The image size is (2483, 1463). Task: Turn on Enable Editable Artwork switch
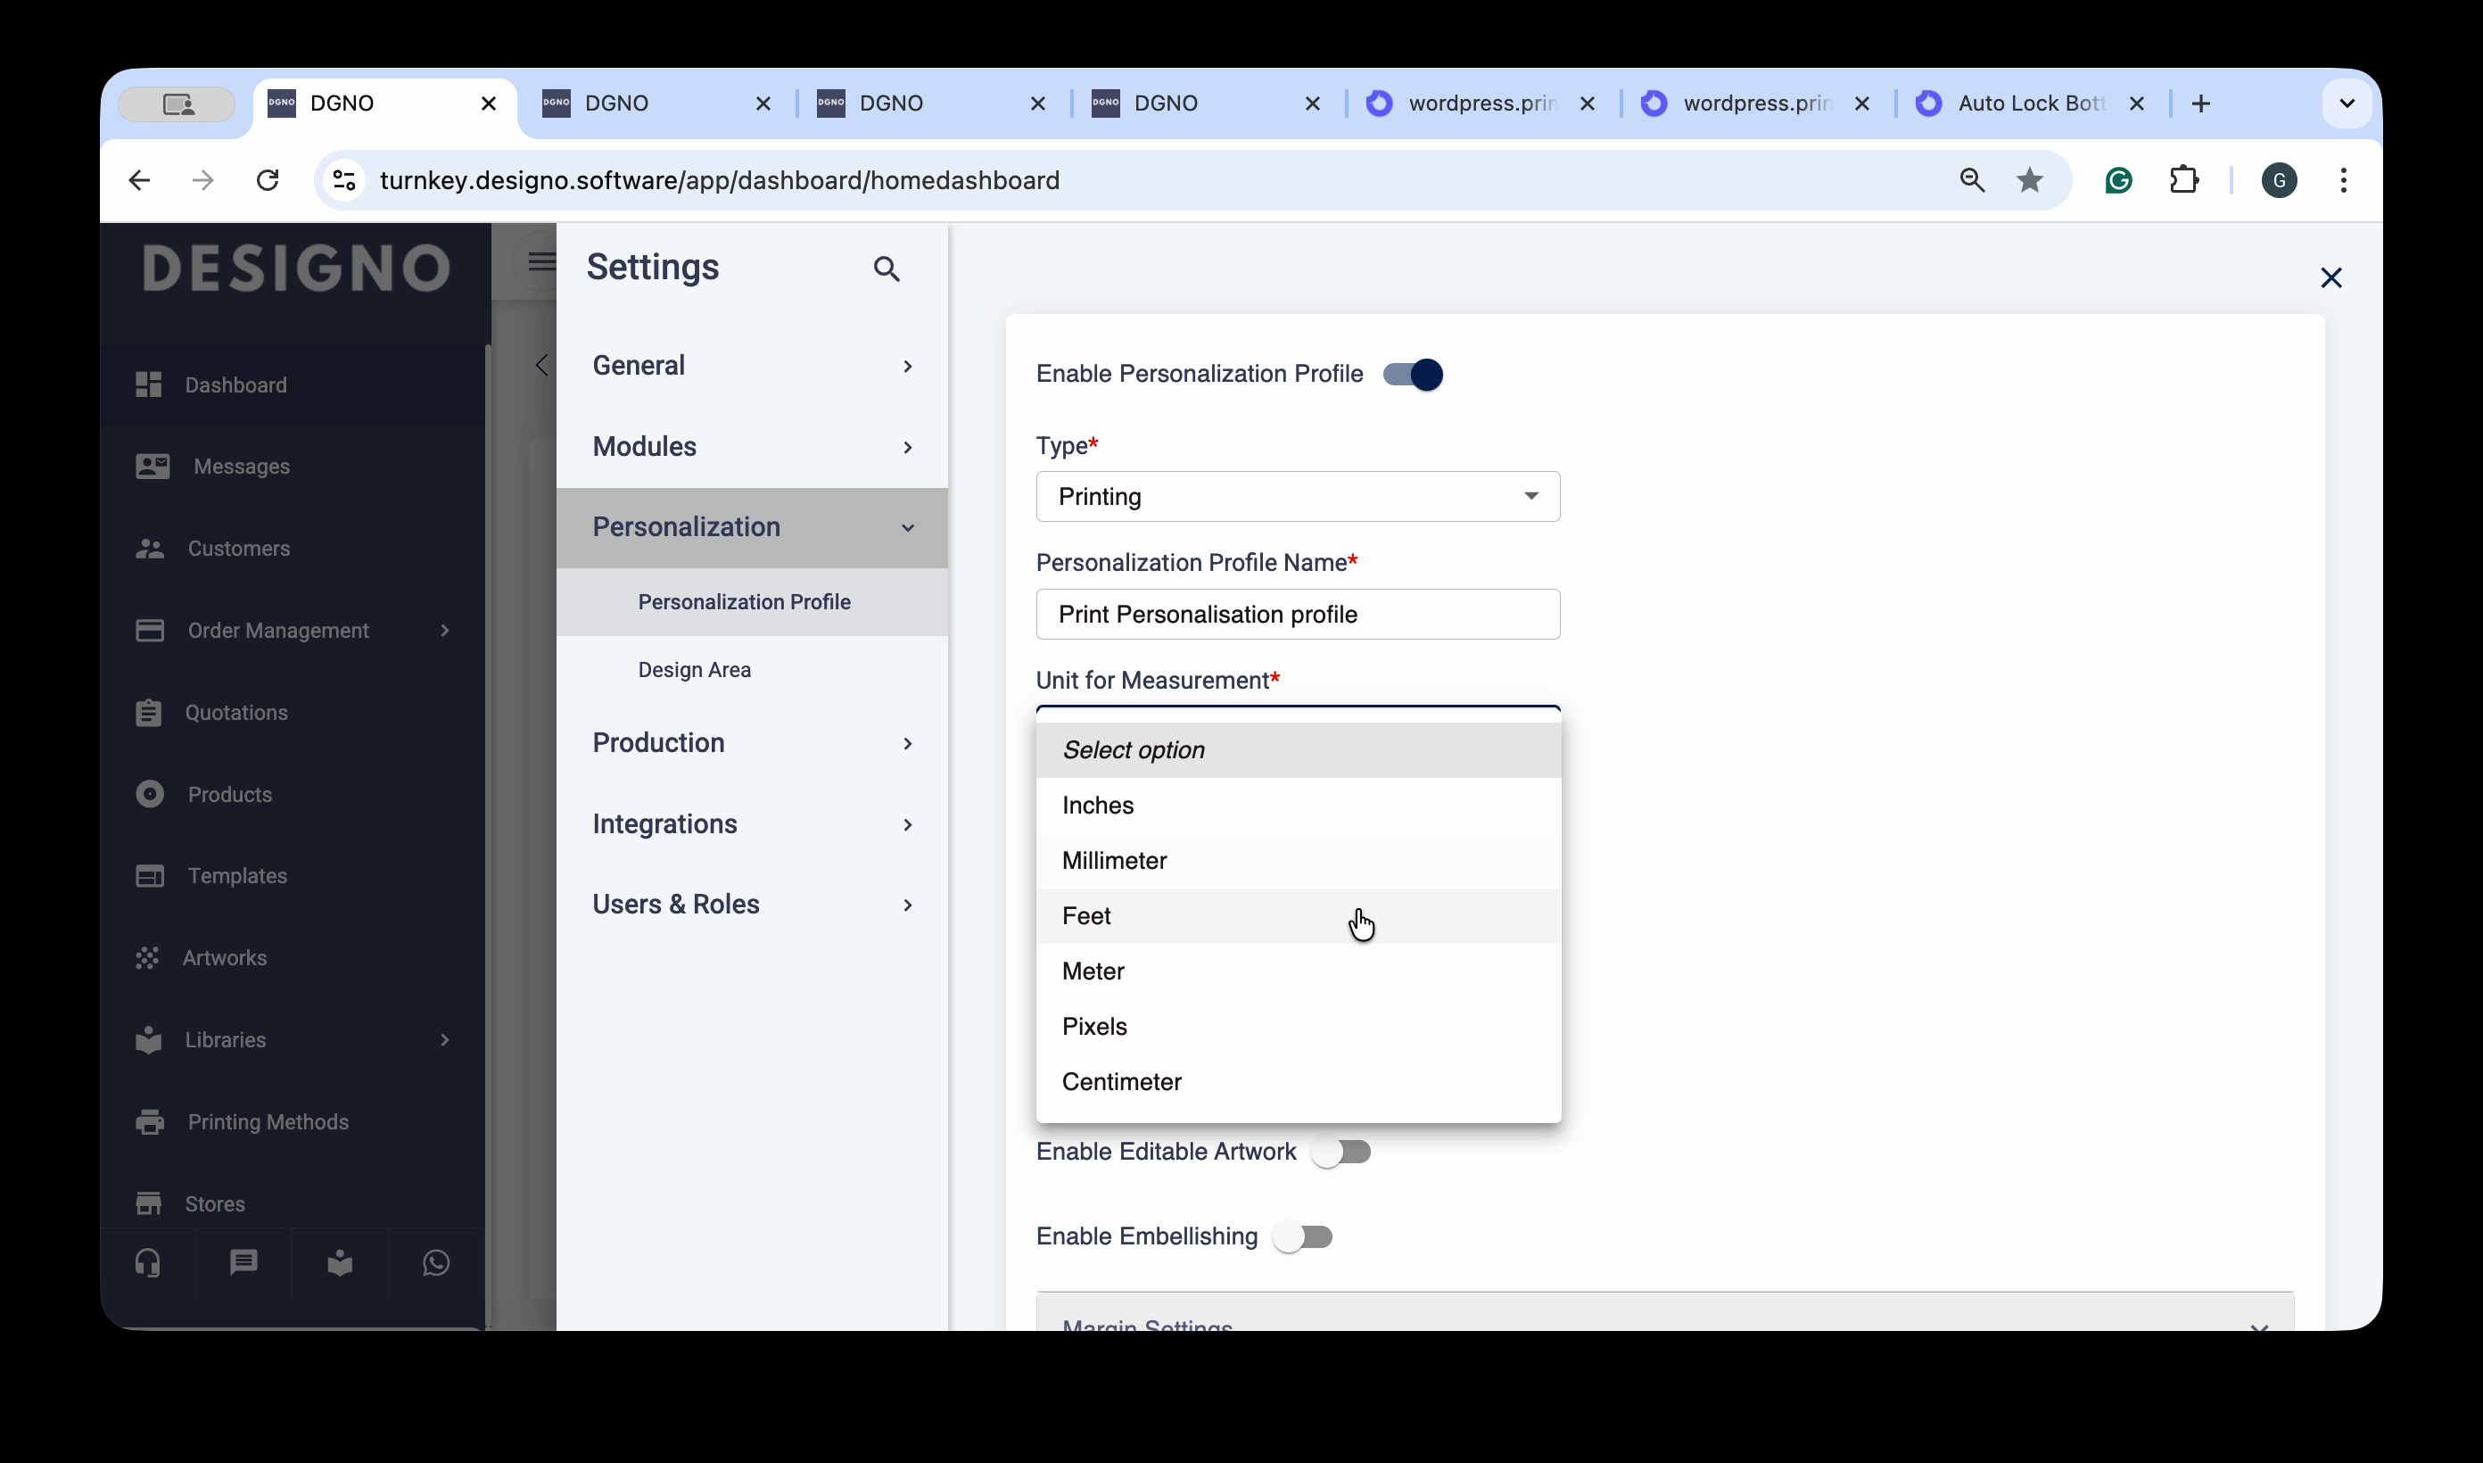click(1341, 1153)
